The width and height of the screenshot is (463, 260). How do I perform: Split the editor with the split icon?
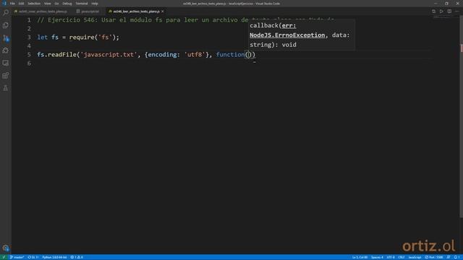449,12
